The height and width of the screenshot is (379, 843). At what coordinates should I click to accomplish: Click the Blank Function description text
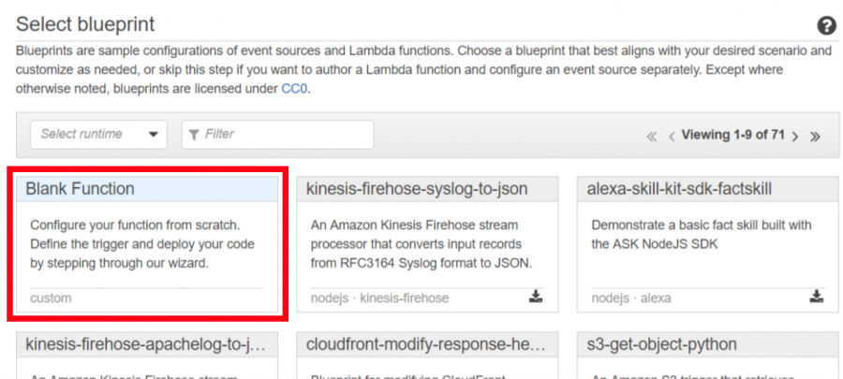(142, 244)
